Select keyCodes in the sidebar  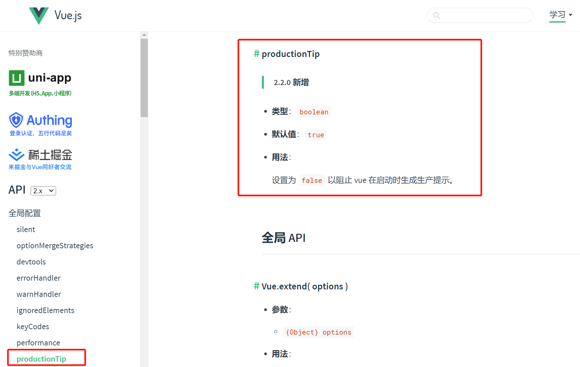pos(33,327)
